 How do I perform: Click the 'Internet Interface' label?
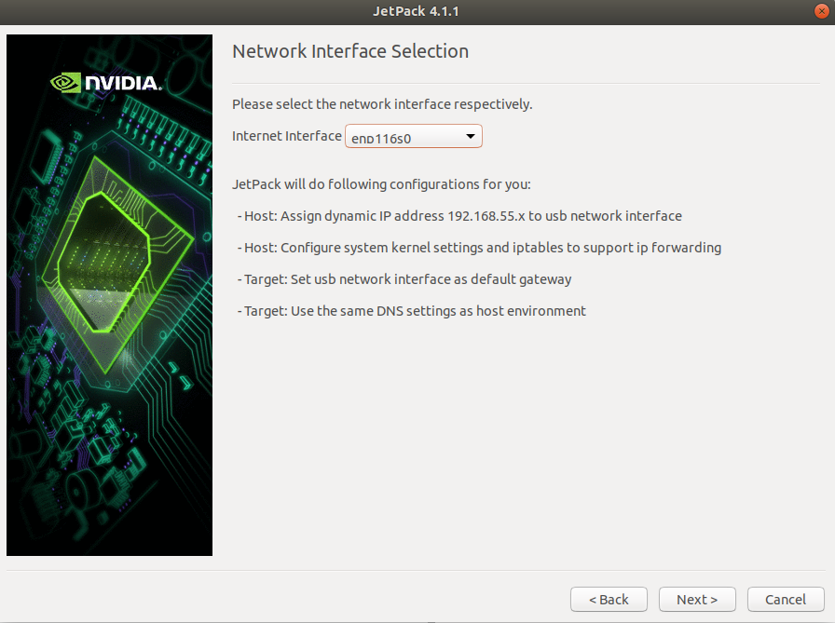[x=286, y=136]
